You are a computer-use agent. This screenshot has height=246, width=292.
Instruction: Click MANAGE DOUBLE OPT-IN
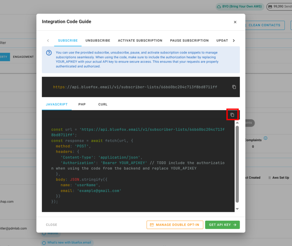coord(175,225)
